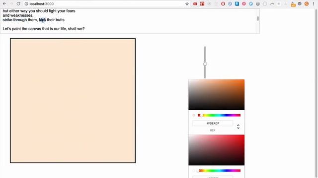Open the black caret-shaped extension icon

click(x=272, y=4)
